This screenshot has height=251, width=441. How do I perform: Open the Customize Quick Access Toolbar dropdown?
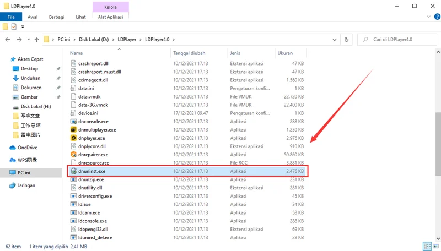tap(23, 27)
